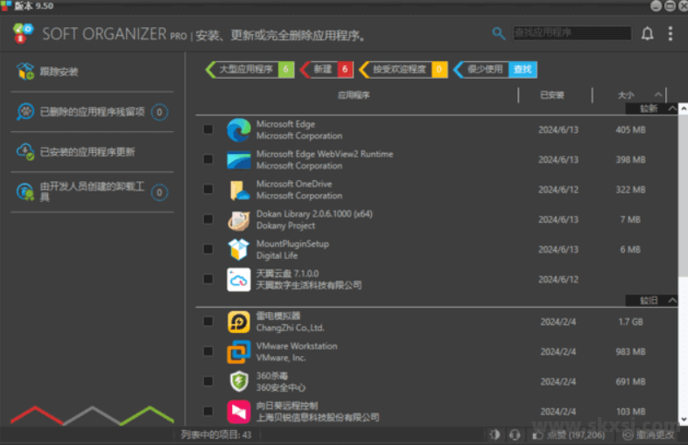Click the headset support icon in status bar
This screenshot has height=445, width=688.
515,435
